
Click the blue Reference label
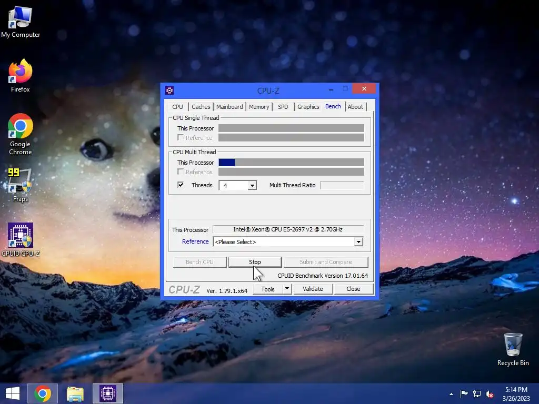pyautogui.click(x=195, y=241)
